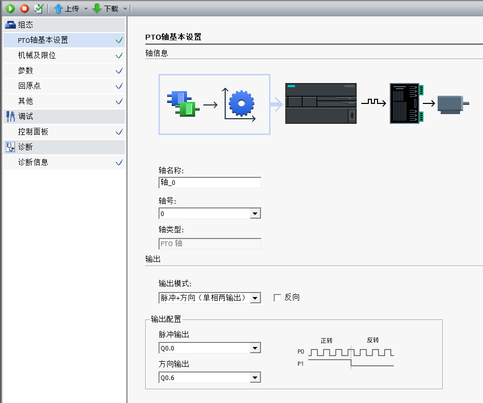Click the green run button in toolbar

click(x=10, y=9)
